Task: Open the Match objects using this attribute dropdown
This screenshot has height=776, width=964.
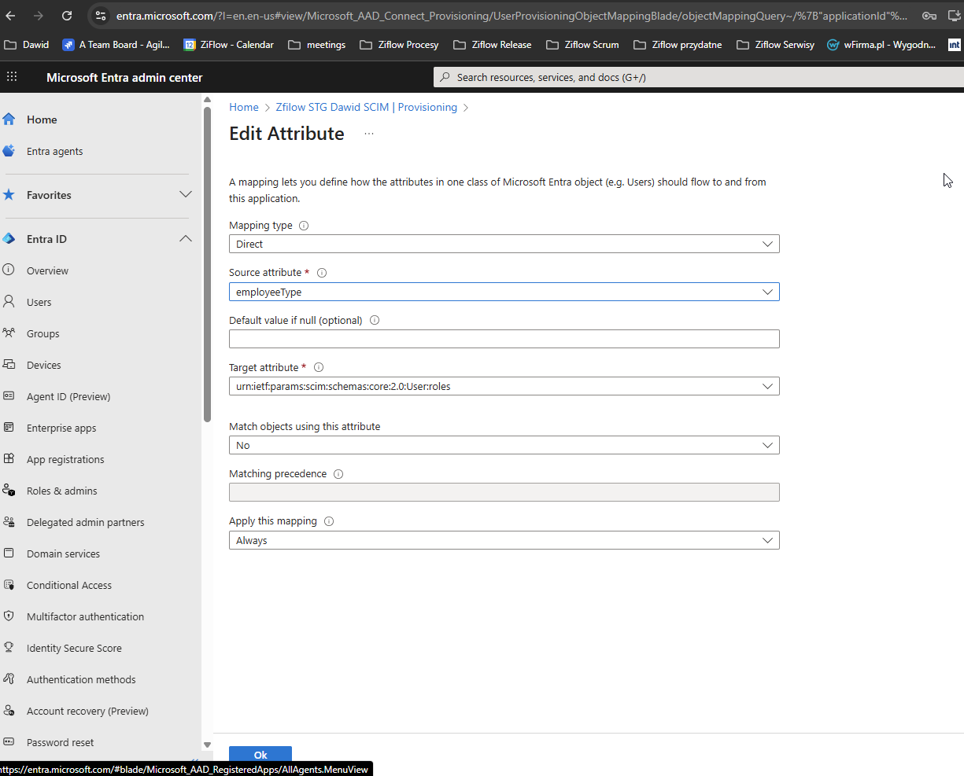Action: pyautogui.click(x=504, y=445)
